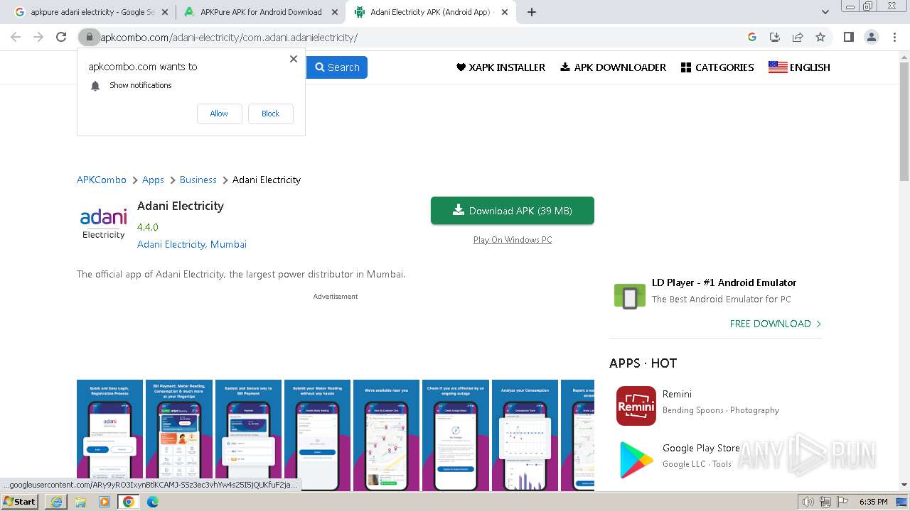
Task: Go to APKCombo breadcrumb home
Action: click(x=102, y=180)
